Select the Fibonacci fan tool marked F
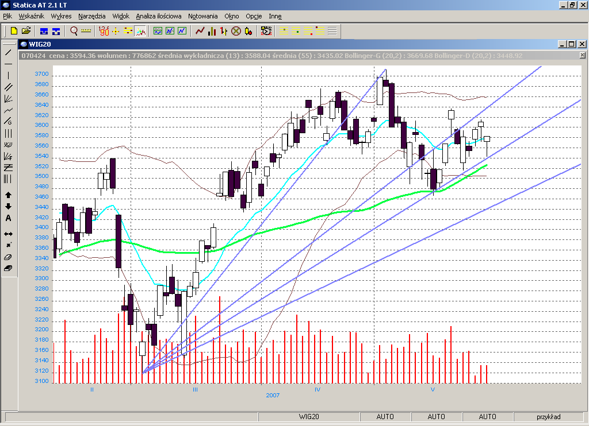The image size is (589, 426). tap(8, 156)
